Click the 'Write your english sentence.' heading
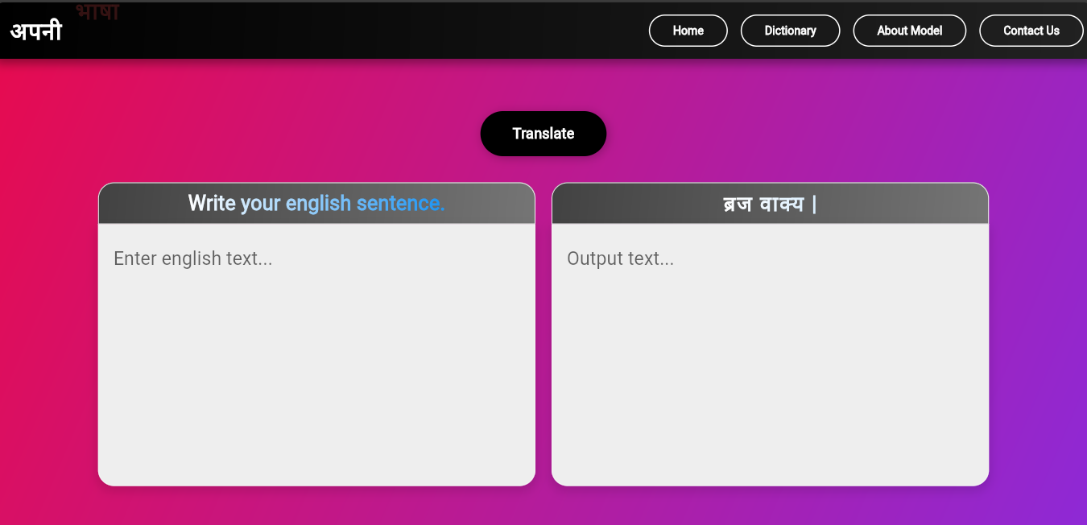 (316, 203)
